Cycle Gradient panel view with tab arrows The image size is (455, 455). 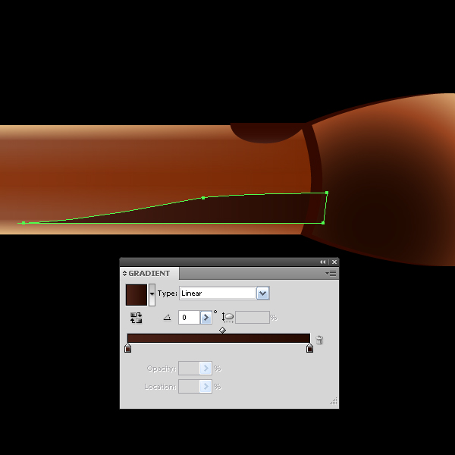pos(124,273)
